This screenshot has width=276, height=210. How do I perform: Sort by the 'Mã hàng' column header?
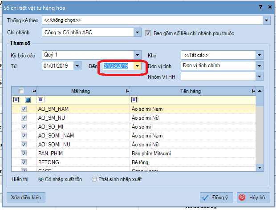click(80, 91)
